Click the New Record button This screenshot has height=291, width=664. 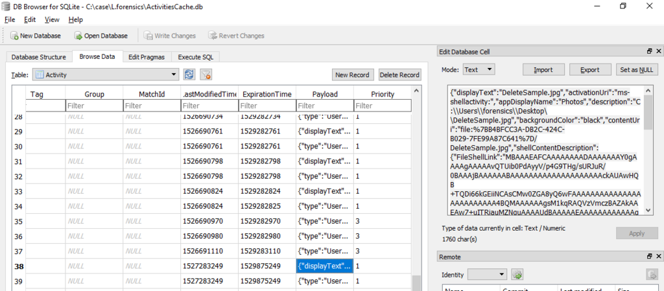[352, 75]
